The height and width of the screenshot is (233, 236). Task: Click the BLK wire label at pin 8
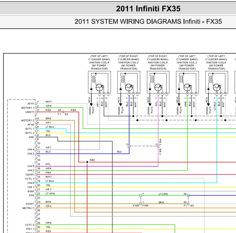[48, 135]
